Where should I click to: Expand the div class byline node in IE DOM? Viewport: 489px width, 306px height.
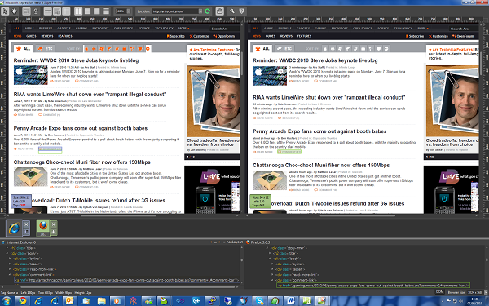(10, 259)
